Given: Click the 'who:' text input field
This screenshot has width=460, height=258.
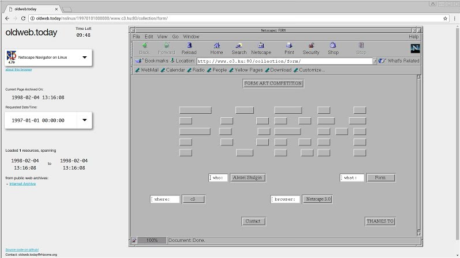Looking at the screenshot, I should pos(218,178).
